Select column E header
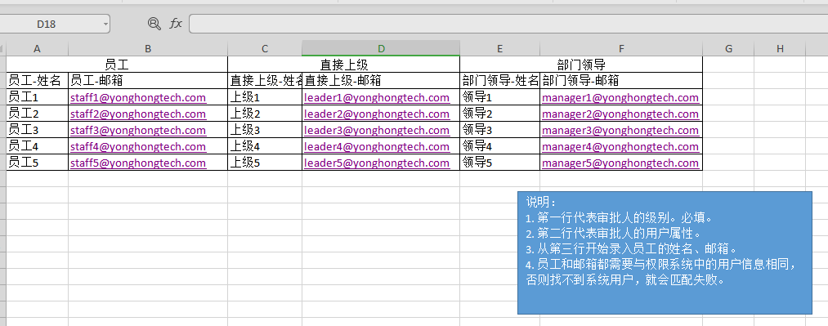The height and width of the screenshot is (326, 828). (499, 48)
